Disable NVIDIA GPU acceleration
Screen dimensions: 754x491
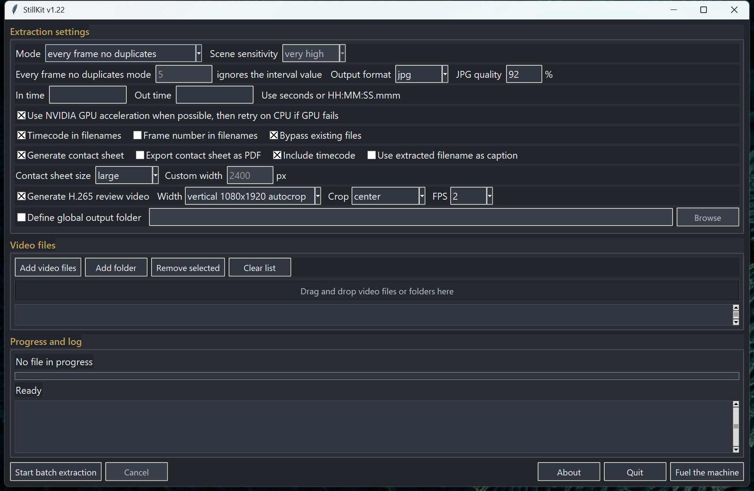tap(21, 115)
